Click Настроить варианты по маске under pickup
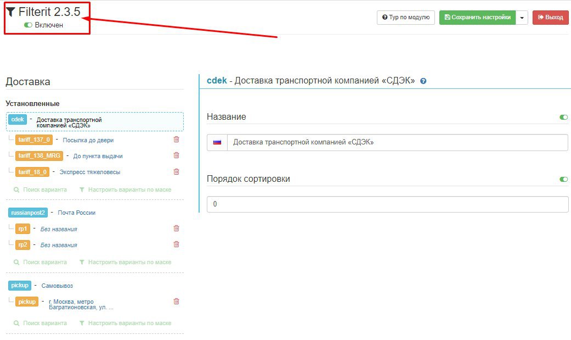Screen dimensions: 571x340 [x=125, y=323]
